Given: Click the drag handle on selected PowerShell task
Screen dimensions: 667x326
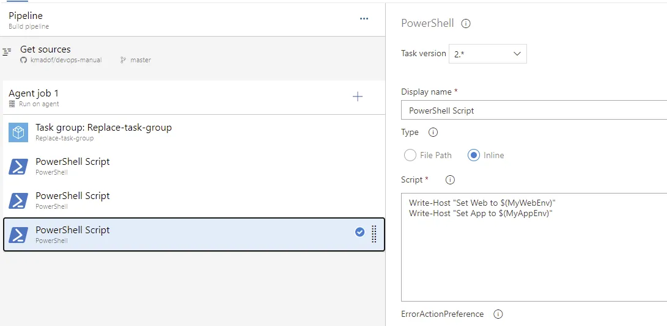Looking at the screenshot, I should point(374,234).
